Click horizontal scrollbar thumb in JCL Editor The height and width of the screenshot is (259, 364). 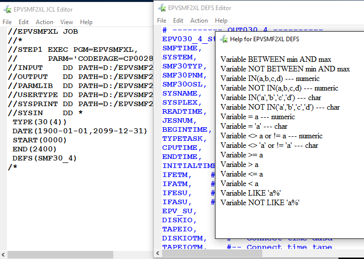point(60,254)
